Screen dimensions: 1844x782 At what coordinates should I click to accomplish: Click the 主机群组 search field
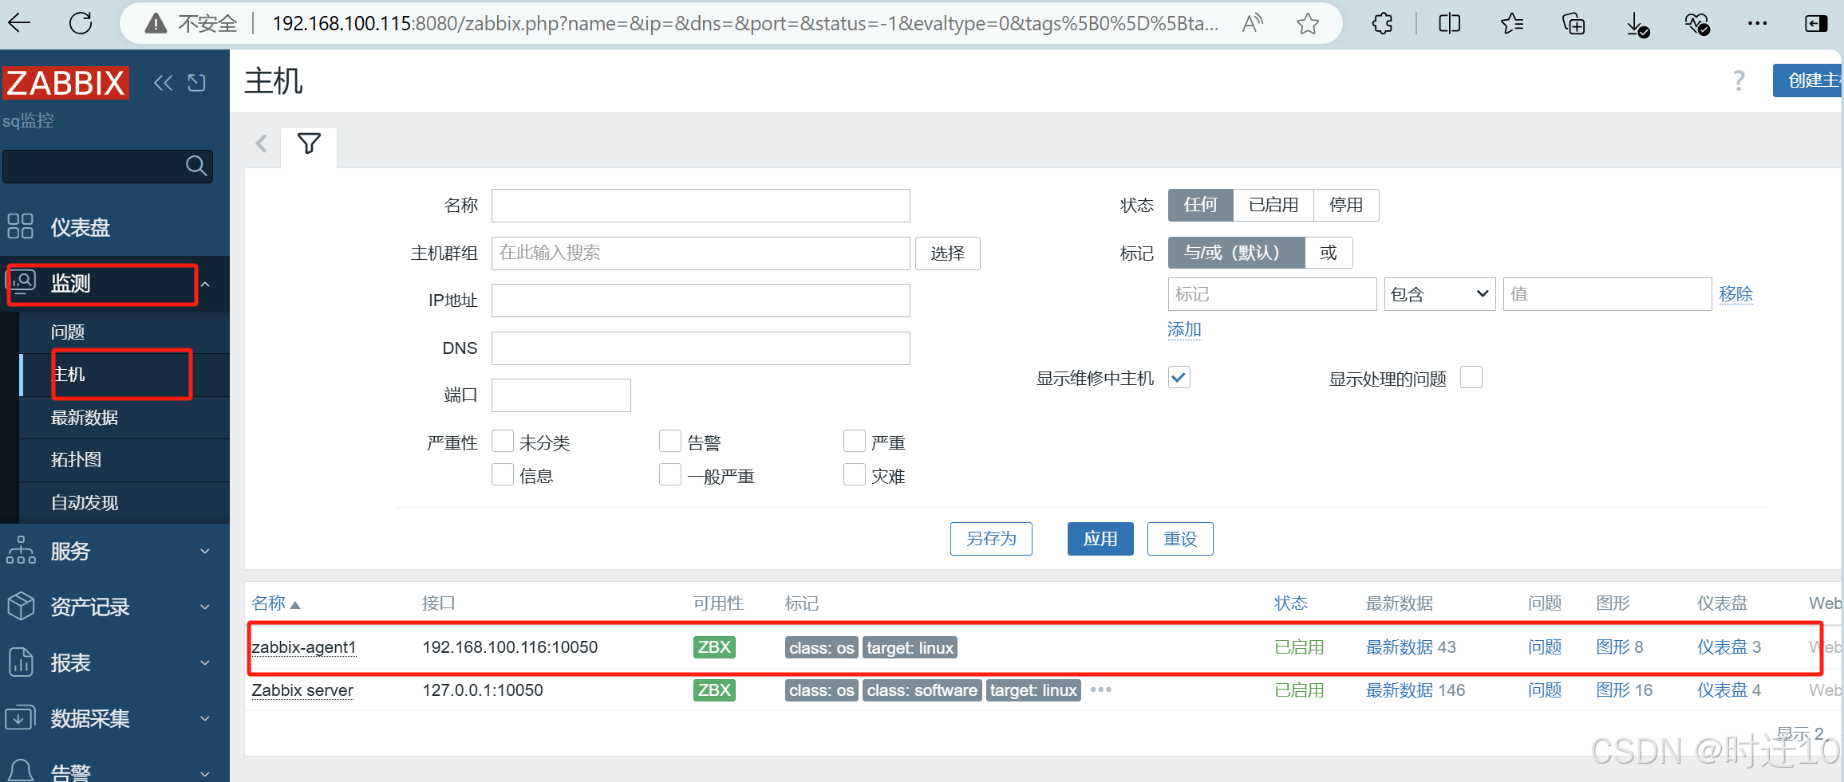click(701, 253)
